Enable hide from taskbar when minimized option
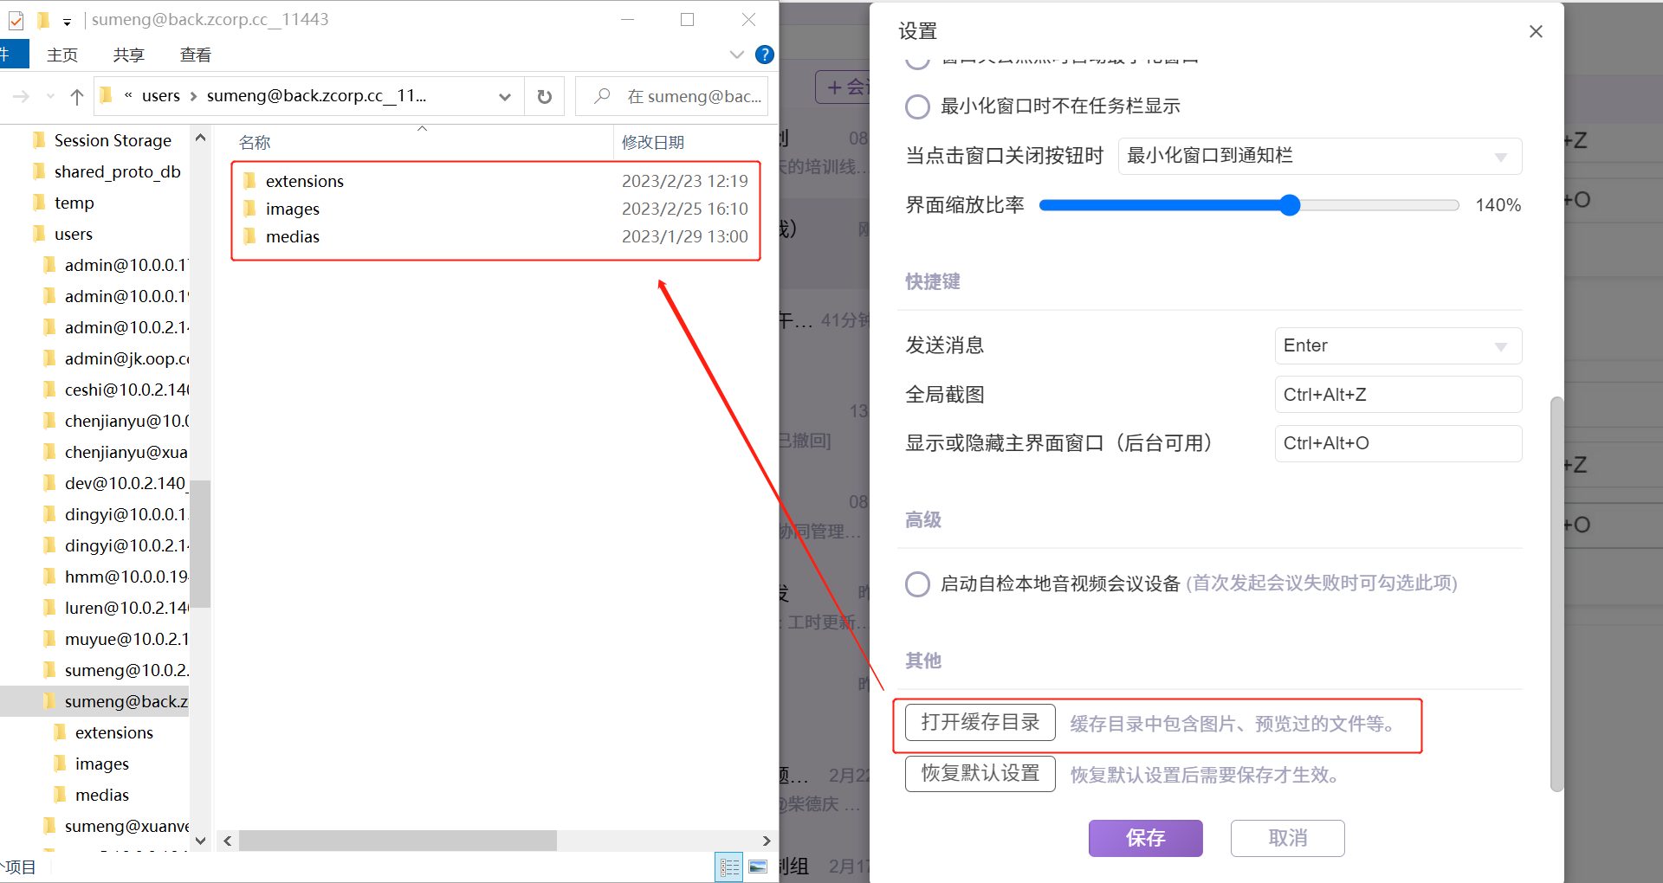This screenshot has height=883, width=1663. tap(917, 106)
